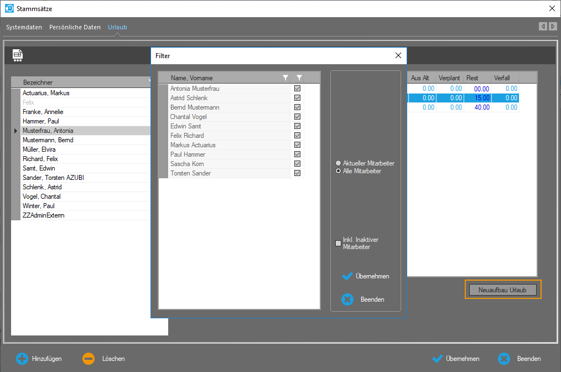
Task: Click the filter icon in Name, Vorname column
Action: tap(285, 78)
